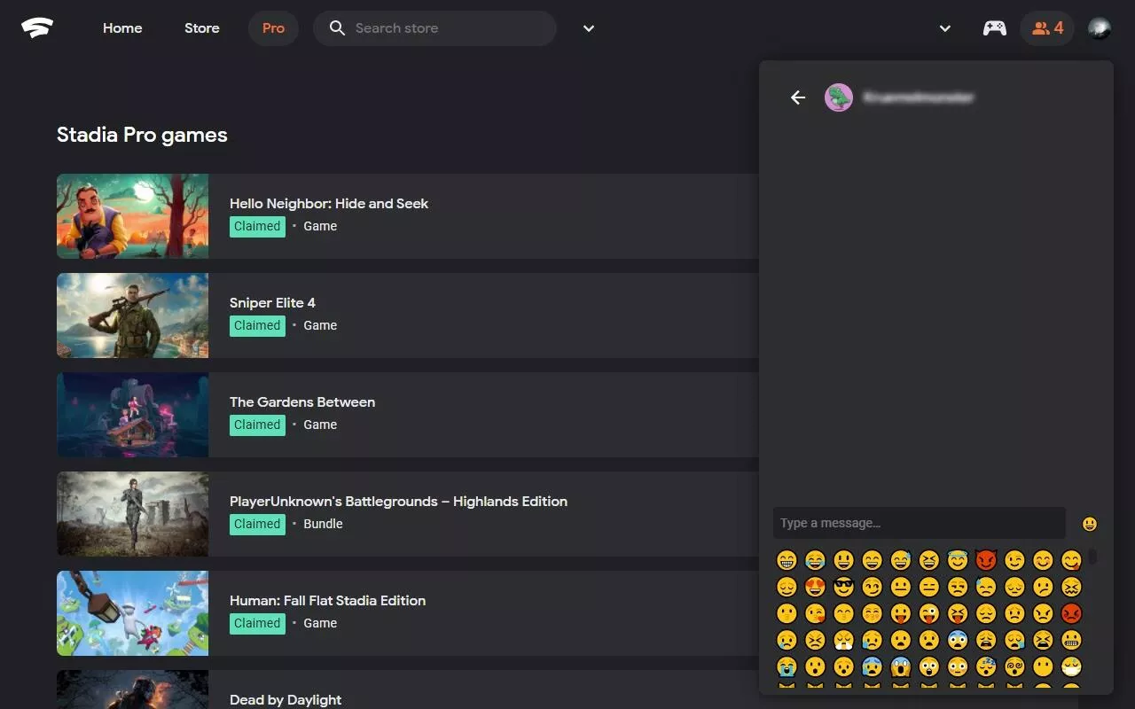Viewport: 1135px width, 709px height.
Task: Insert the screaming in fear emoji
Action: tap(901, 666)
